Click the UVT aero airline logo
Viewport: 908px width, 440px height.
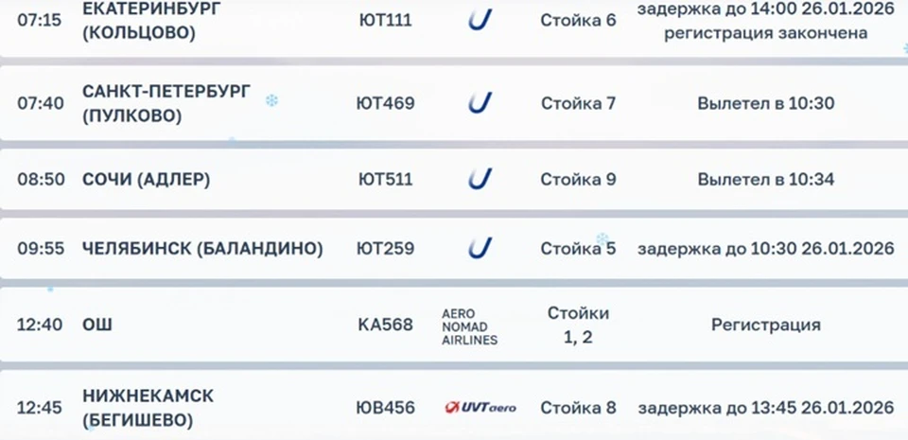[480, 408]
